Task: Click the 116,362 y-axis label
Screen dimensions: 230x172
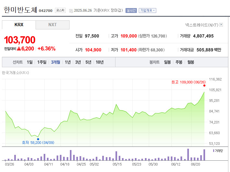Action: coord(215,79)
